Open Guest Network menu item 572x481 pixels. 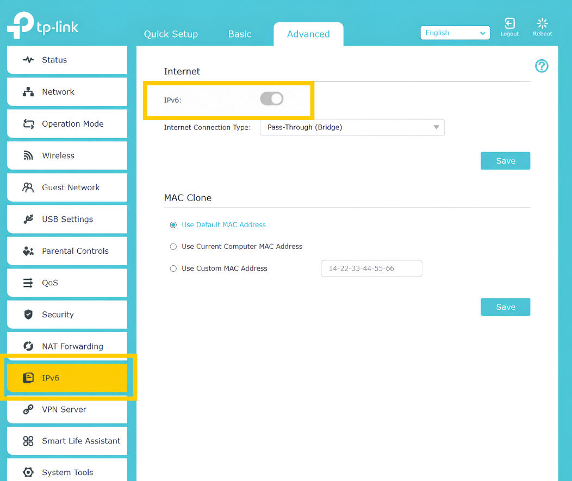pyautogui.click(x=67, y=188)
